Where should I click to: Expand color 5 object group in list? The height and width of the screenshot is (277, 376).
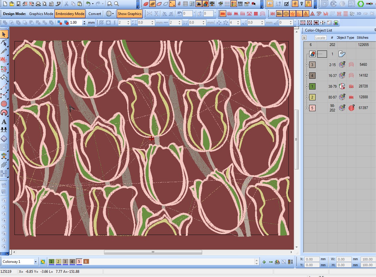[x=307, y=108]
